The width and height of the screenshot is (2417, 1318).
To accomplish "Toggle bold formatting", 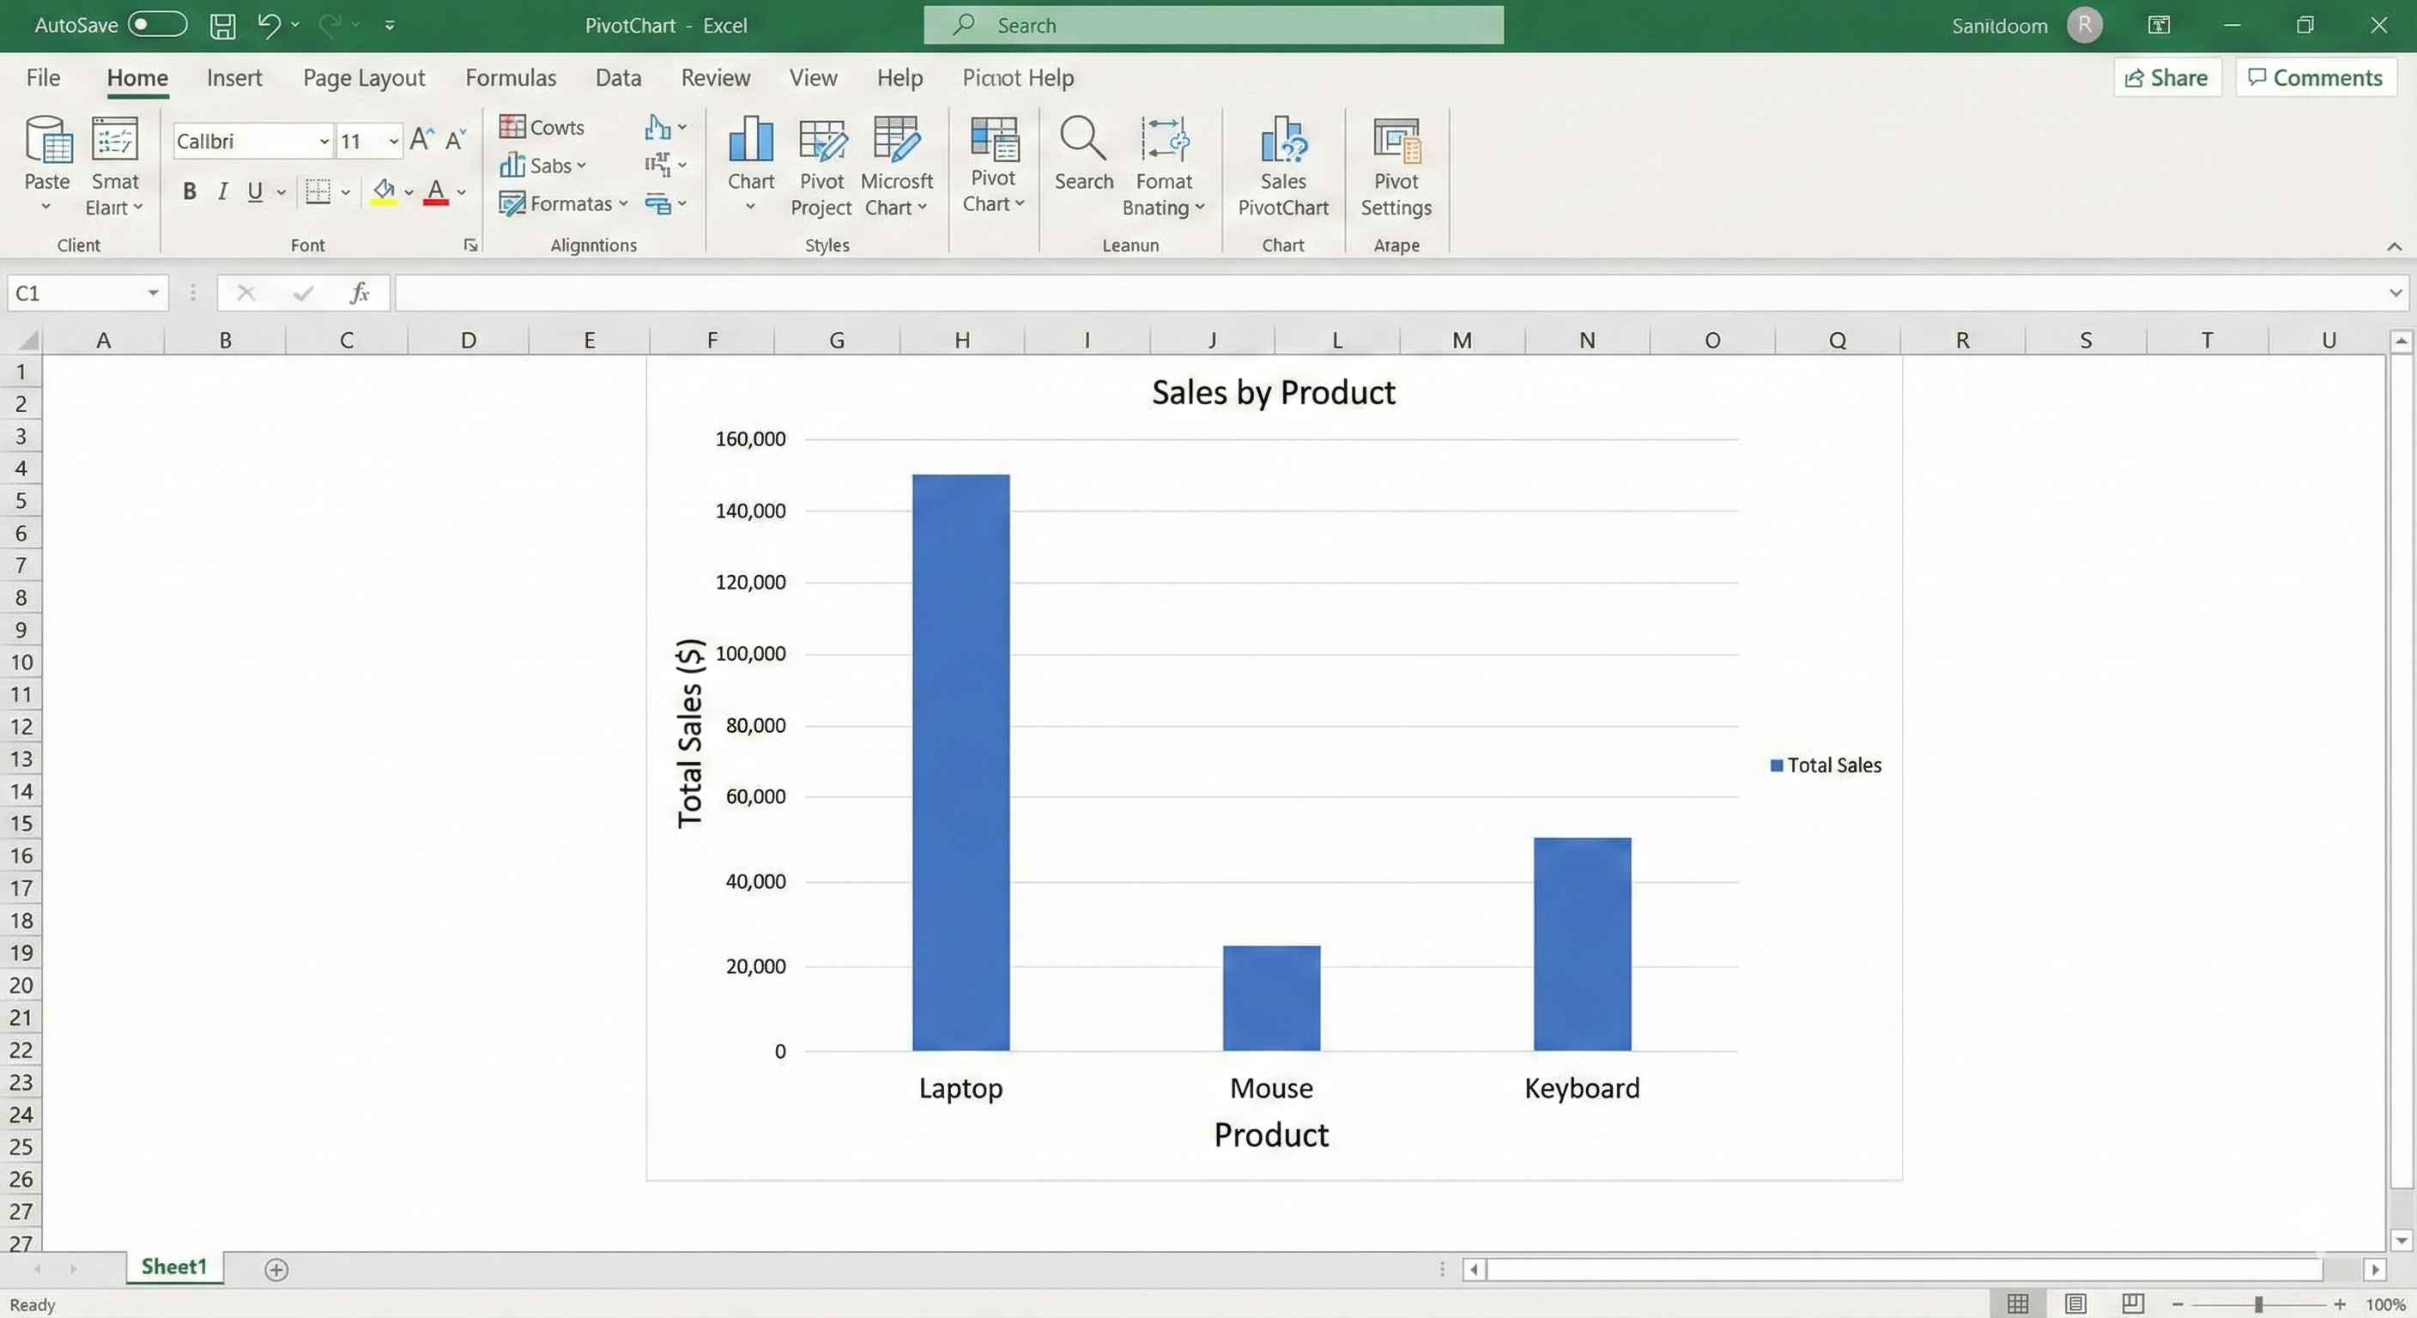I will click(x=190, y=191).
